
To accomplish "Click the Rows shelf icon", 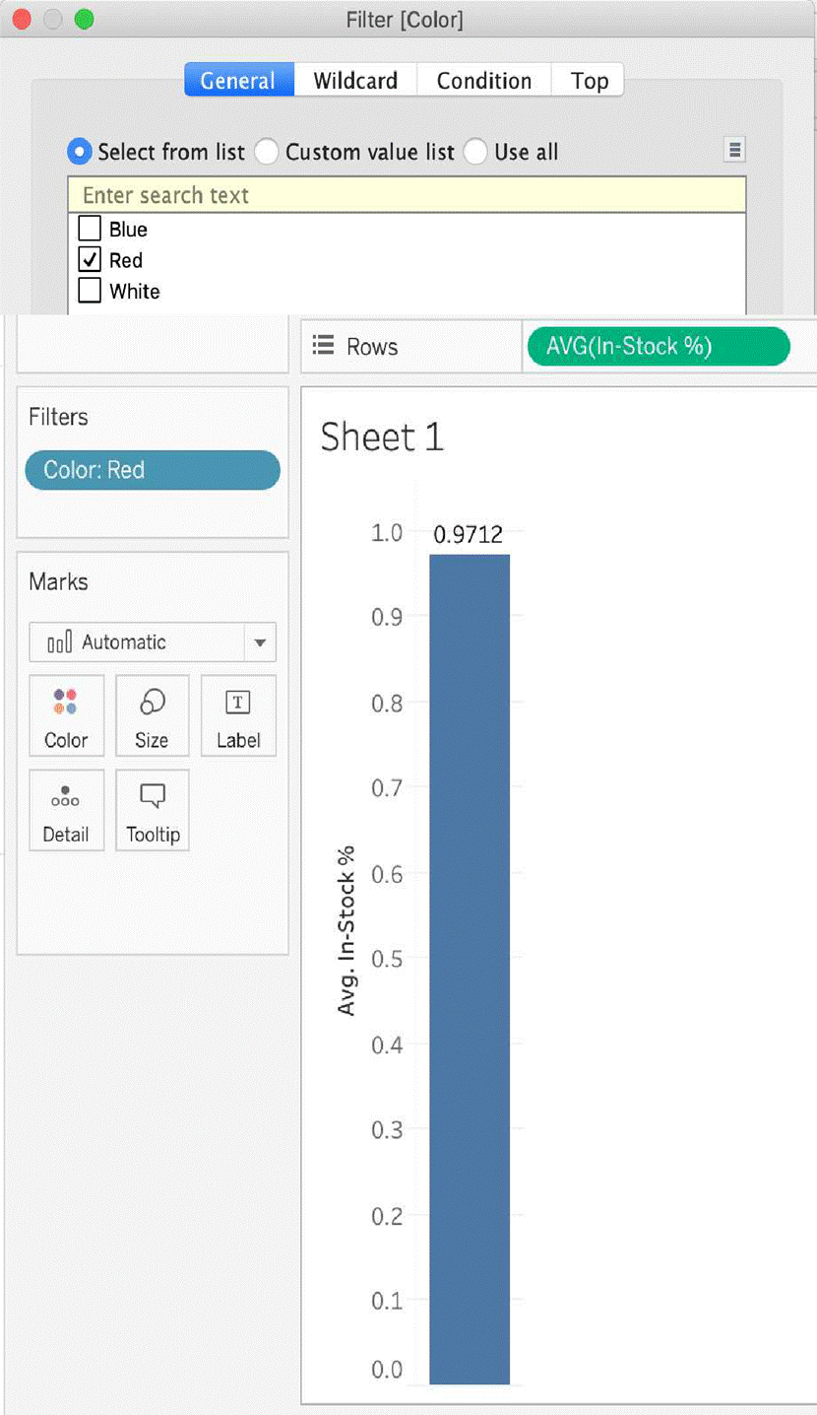I will pyautogui.click(x=322, y=346).
